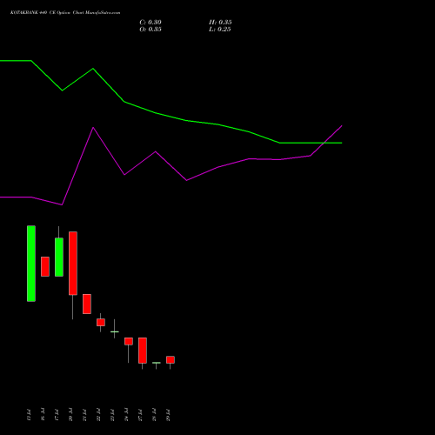Click the '16 Jul' date label
Screen dimensions: 435x435
[43, 415]
